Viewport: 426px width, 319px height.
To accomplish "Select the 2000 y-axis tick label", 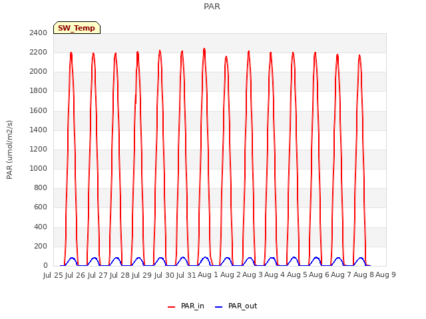I will click(39, 72).
